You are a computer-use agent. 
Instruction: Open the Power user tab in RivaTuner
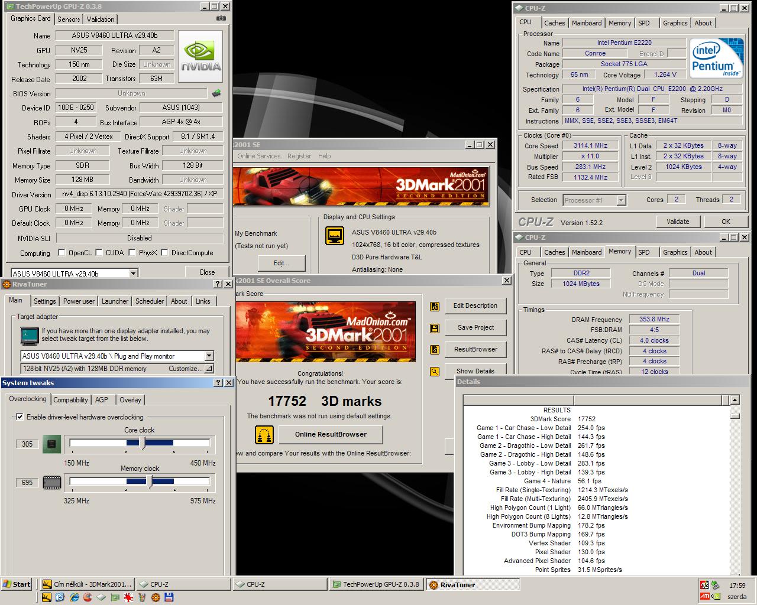pos(79,301)
